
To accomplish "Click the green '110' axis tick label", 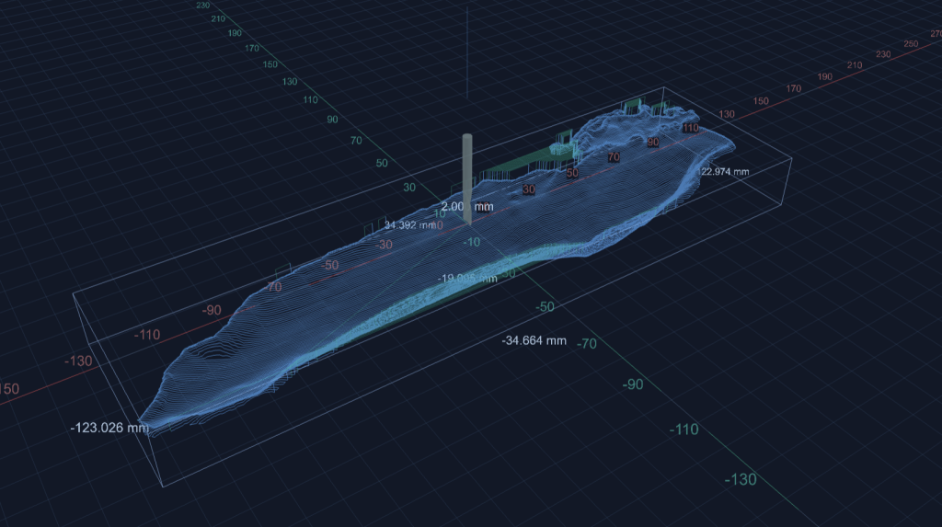I will (x=311, y=99).
